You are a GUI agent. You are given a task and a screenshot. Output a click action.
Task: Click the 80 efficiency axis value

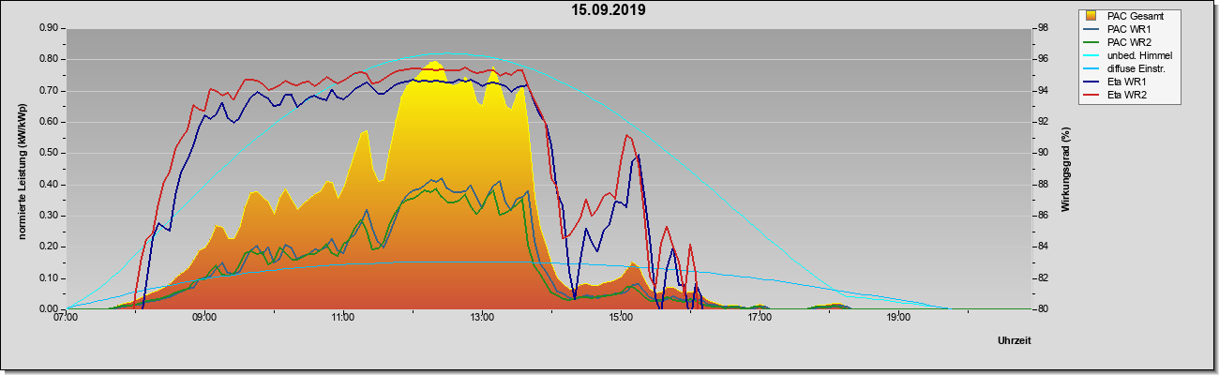click(x=1043, y=309)
